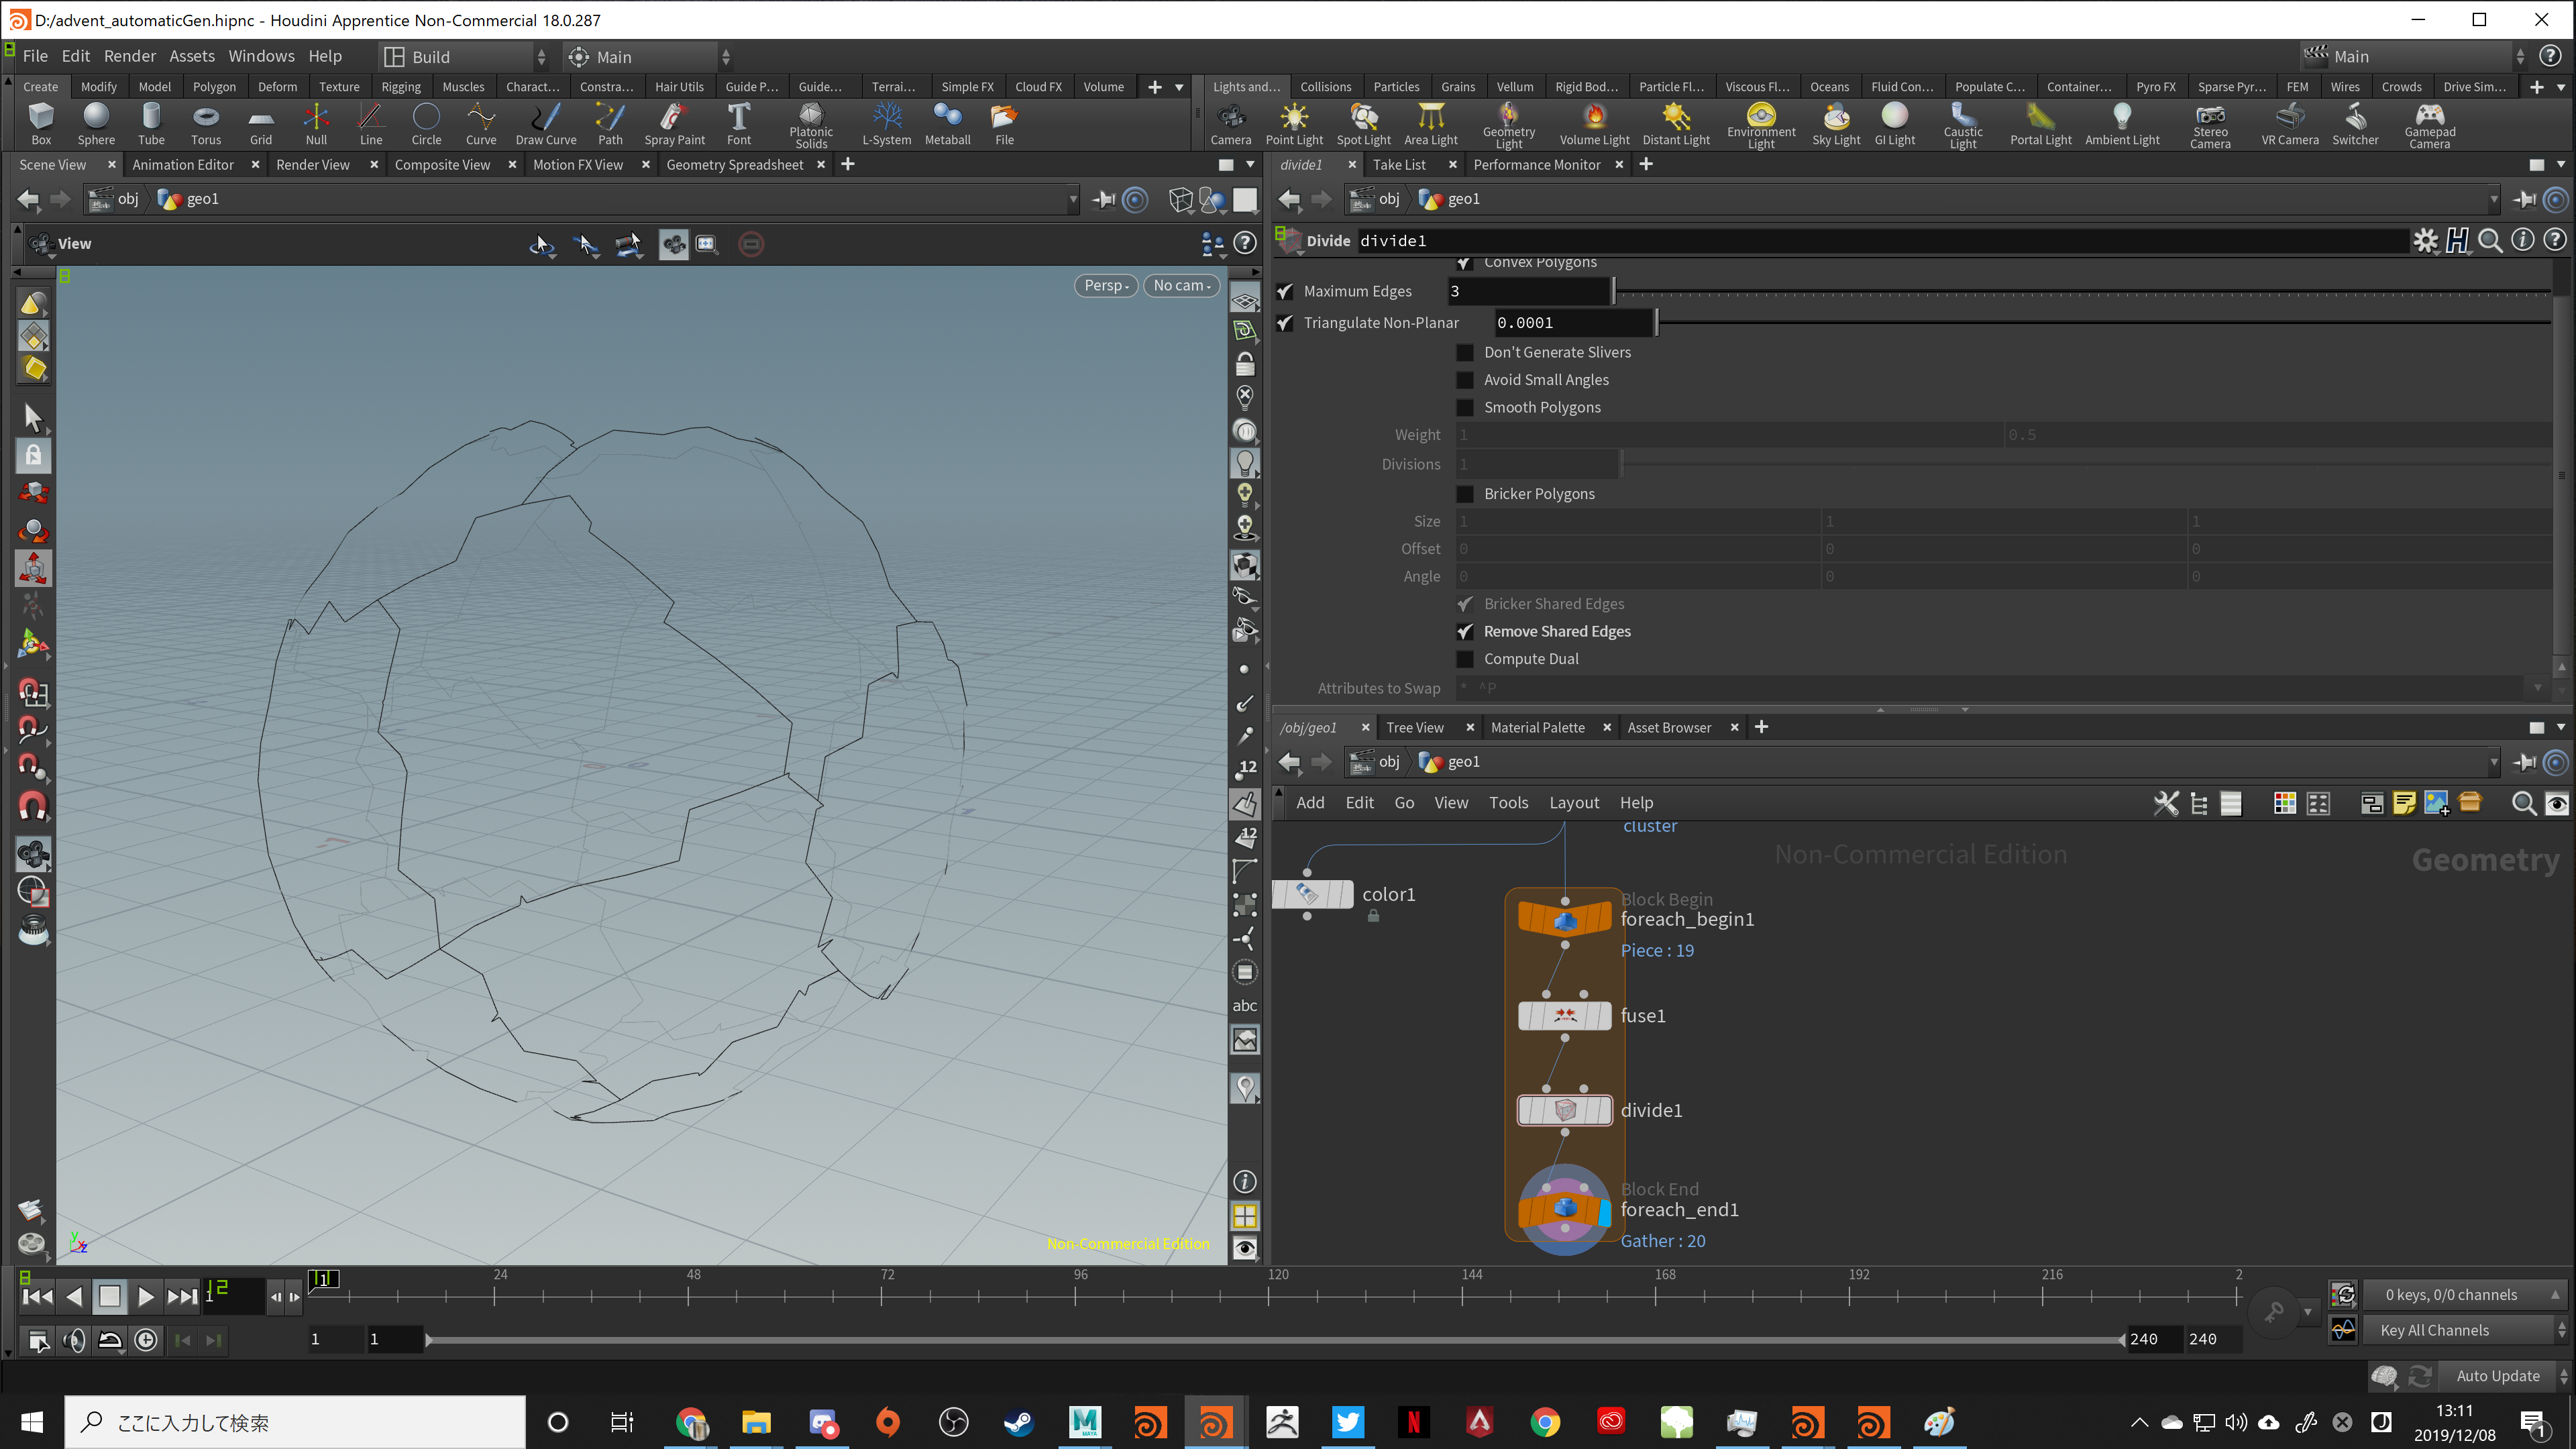Open the Render menu
2576x1449 pixels.
(129, 56)
